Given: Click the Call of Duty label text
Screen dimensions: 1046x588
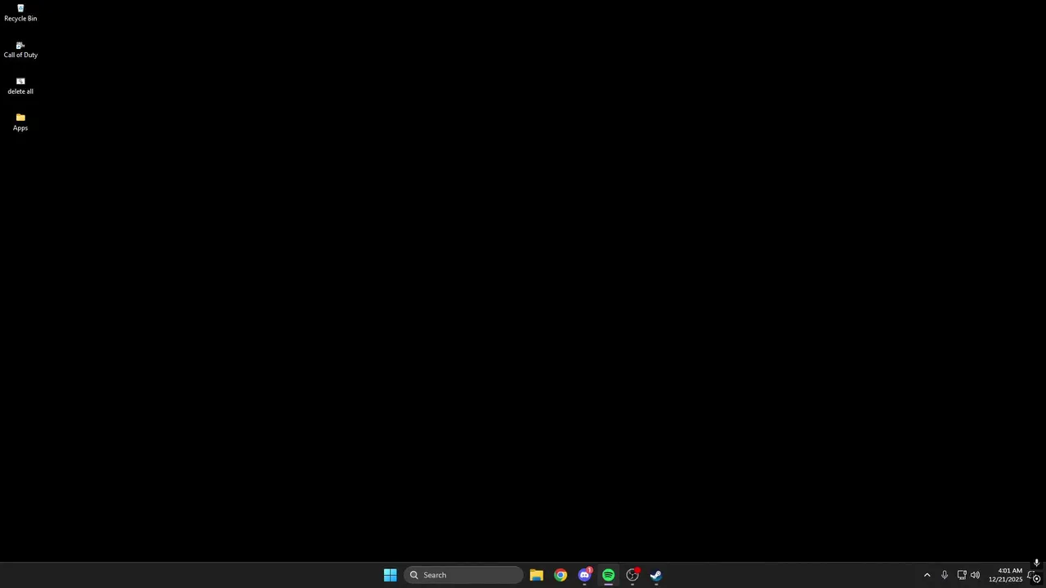Looking at the screenshot, I should click(20, 55).
